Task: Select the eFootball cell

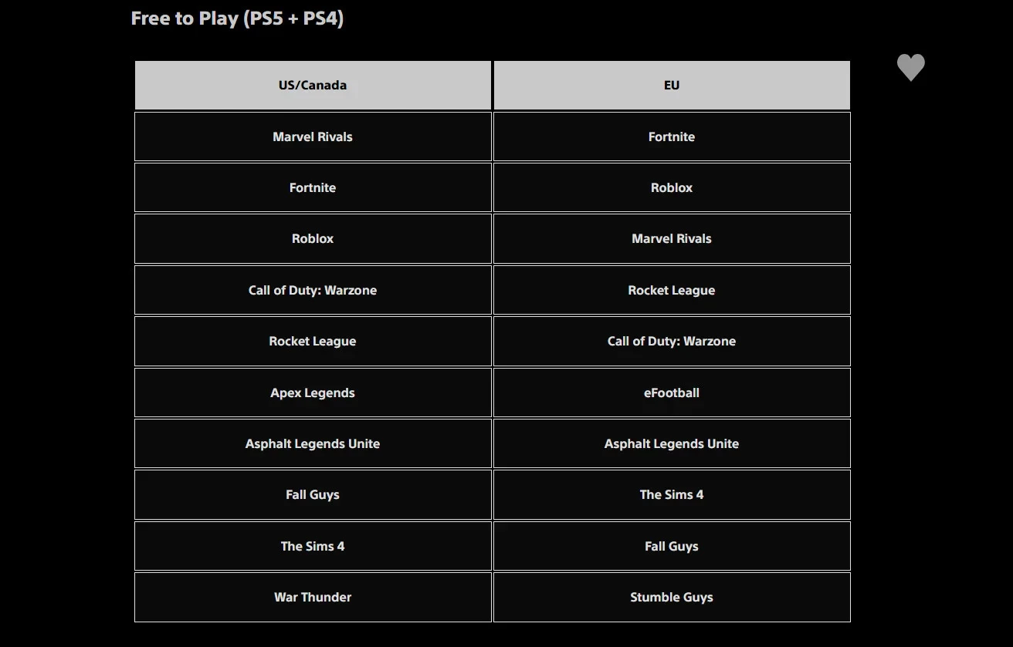Action: click(x=672, y=393)
